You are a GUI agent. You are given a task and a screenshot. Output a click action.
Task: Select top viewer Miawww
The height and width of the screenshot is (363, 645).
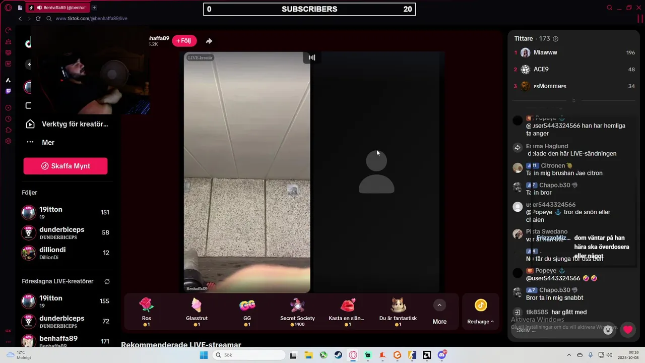point(574,52)
